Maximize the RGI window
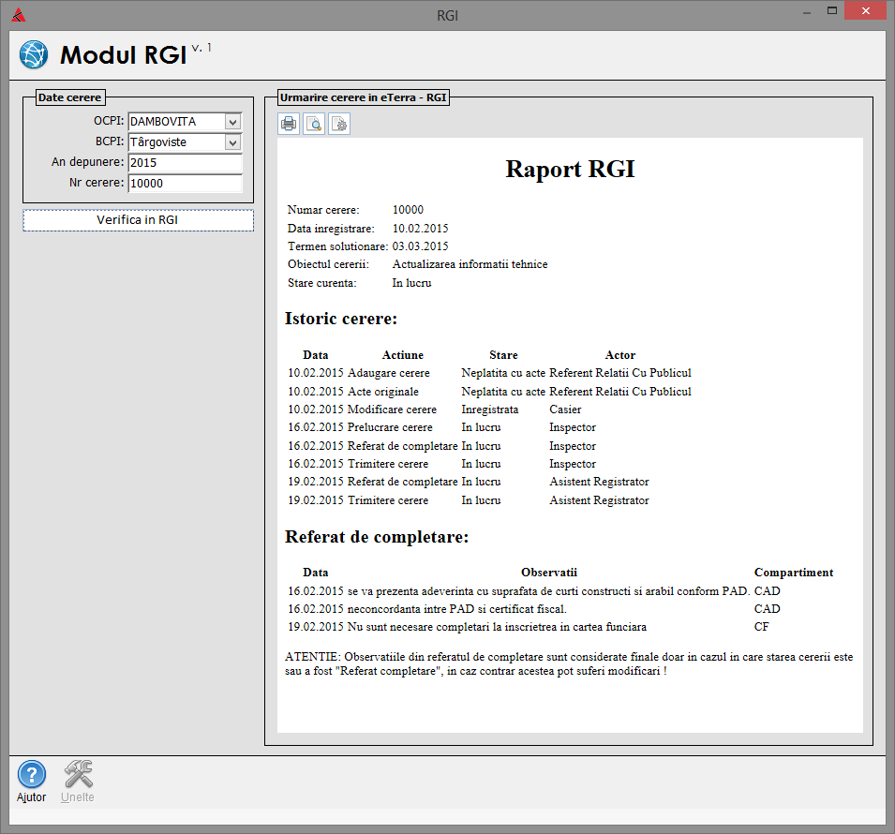 831,11
